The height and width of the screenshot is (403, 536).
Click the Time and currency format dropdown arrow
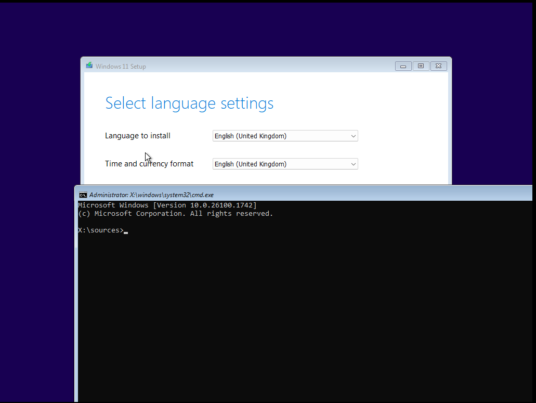pos(354,164)
